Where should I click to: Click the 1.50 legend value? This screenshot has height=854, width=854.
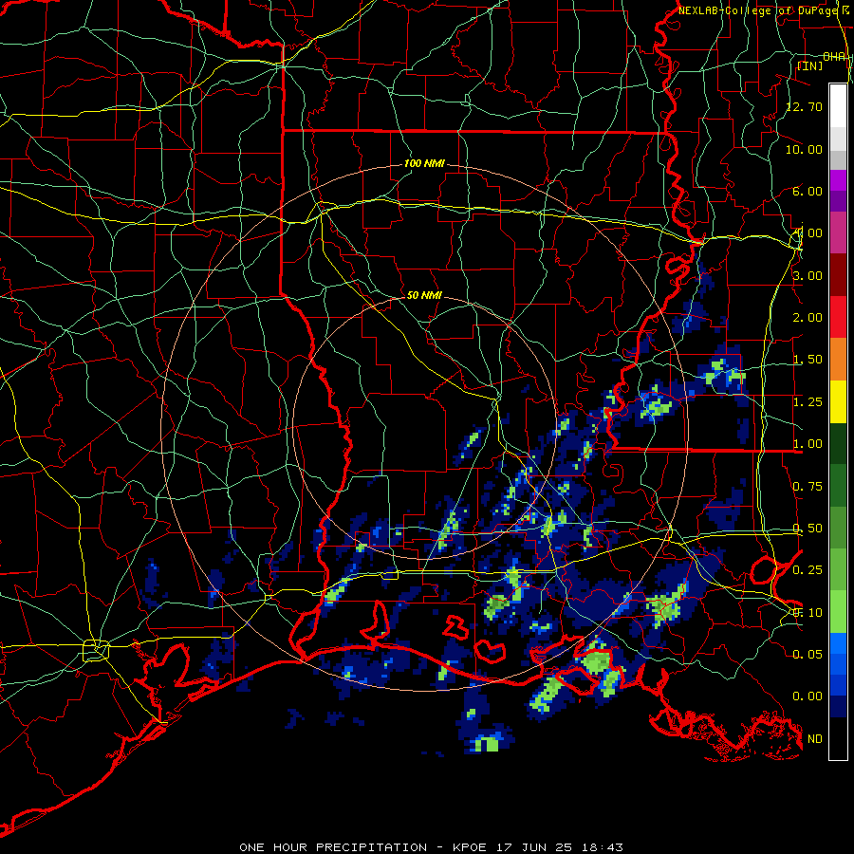pos(808,360)
